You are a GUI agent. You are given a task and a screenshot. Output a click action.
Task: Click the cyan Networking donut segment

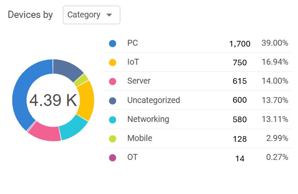pos(74,127)
